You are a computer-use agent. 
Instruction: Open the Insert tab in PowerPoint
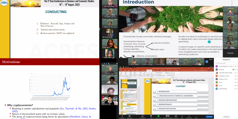tap(129, 71)
